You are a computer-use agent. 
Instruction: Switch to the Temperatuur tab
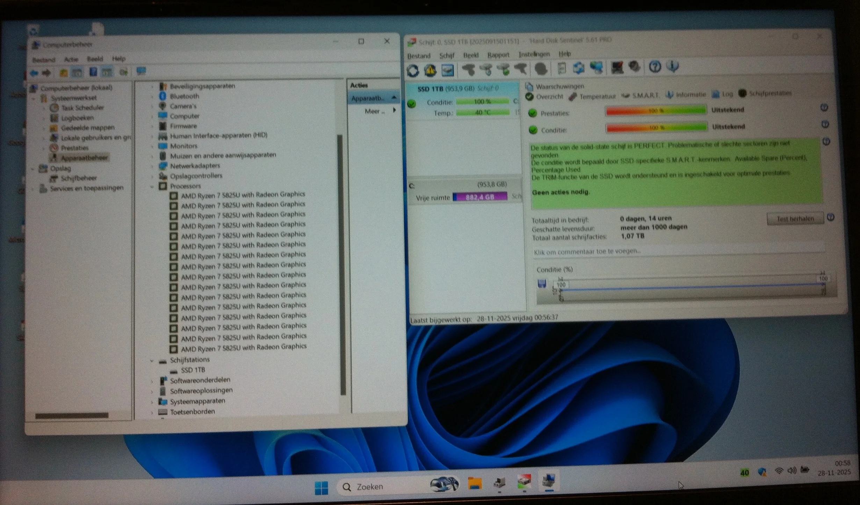point(597,96)
